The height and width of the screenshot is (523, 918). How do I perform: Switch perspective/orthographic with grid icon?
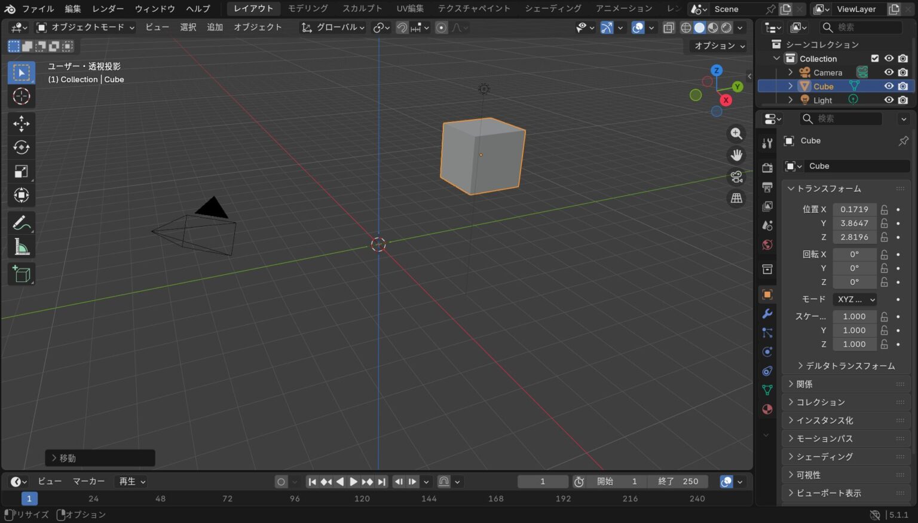(x=736, y=198)
